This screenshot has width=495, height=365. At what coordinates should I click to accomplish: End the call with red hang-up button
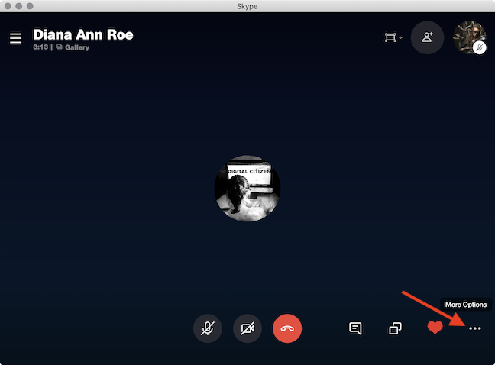(x=287, y=328)
